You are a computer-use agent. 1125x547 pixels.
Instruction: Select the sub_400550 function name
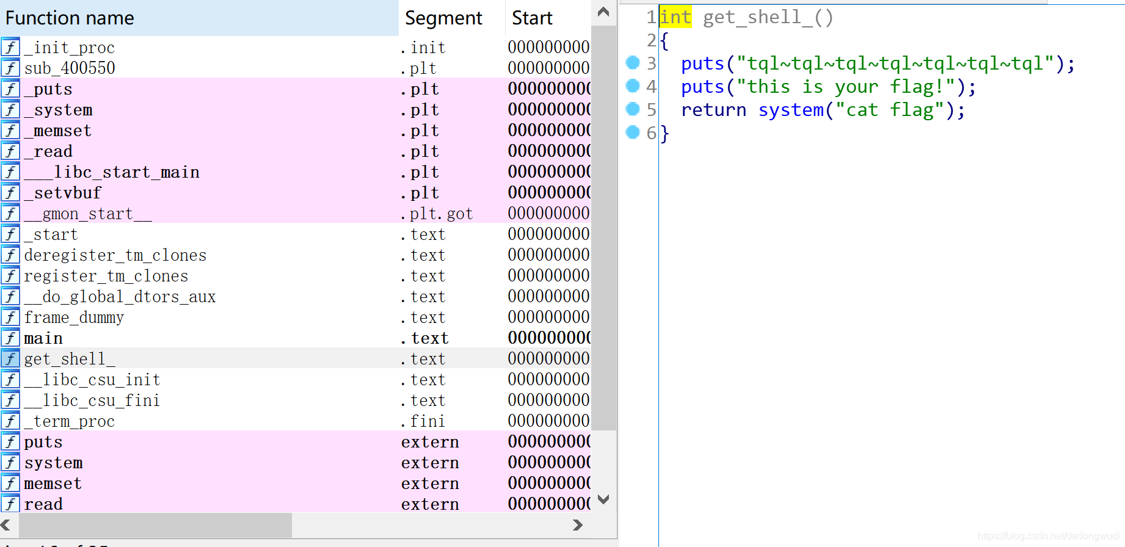(x=70, y=68)
